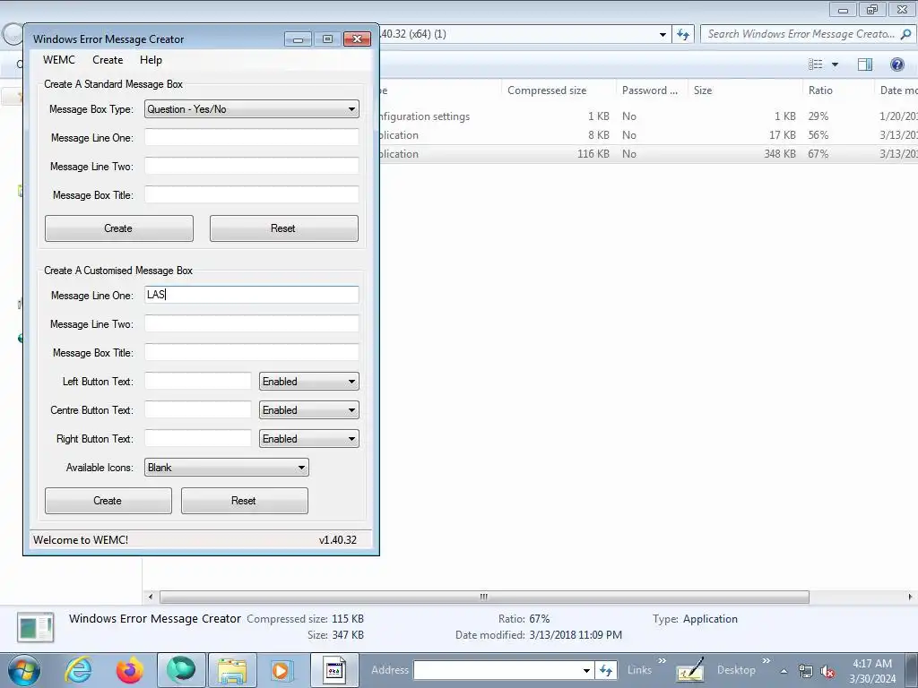Close the Windows Error Message Creator window
Image resolution: width=918 pixels, height=688 pixels.
357,39
